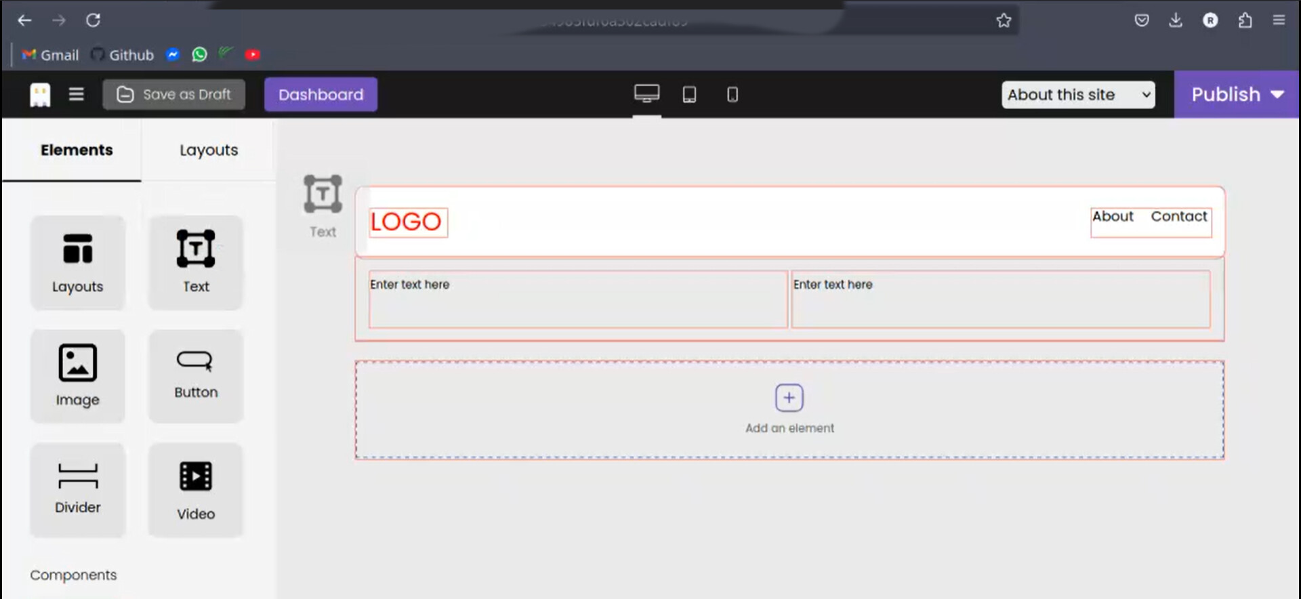Click the site builder ghost logo
Screen dimensions: 1301x599
40,95
